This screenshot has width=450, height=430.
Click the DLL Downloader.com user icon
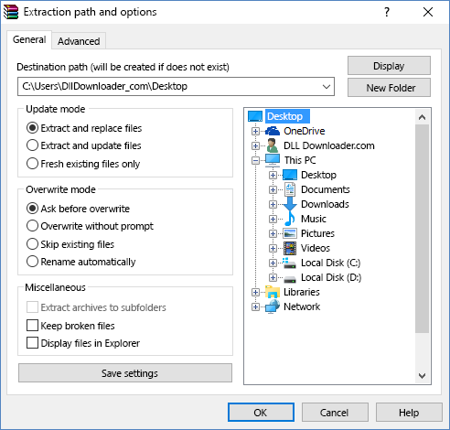point(273,145)
